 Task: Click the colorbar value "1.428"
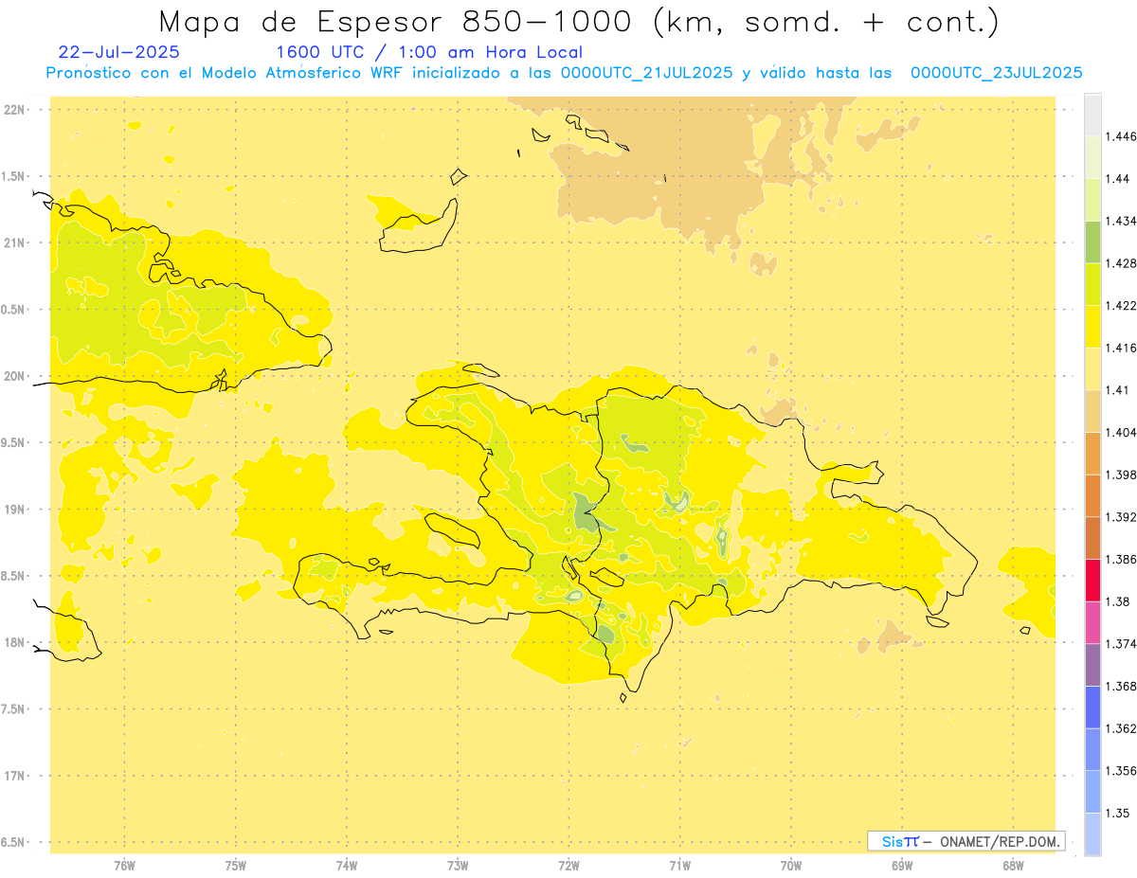click(1121, 263)
